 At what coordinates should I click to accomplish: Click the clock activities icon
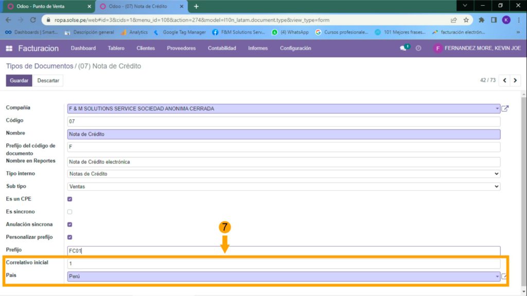(418, 48)
